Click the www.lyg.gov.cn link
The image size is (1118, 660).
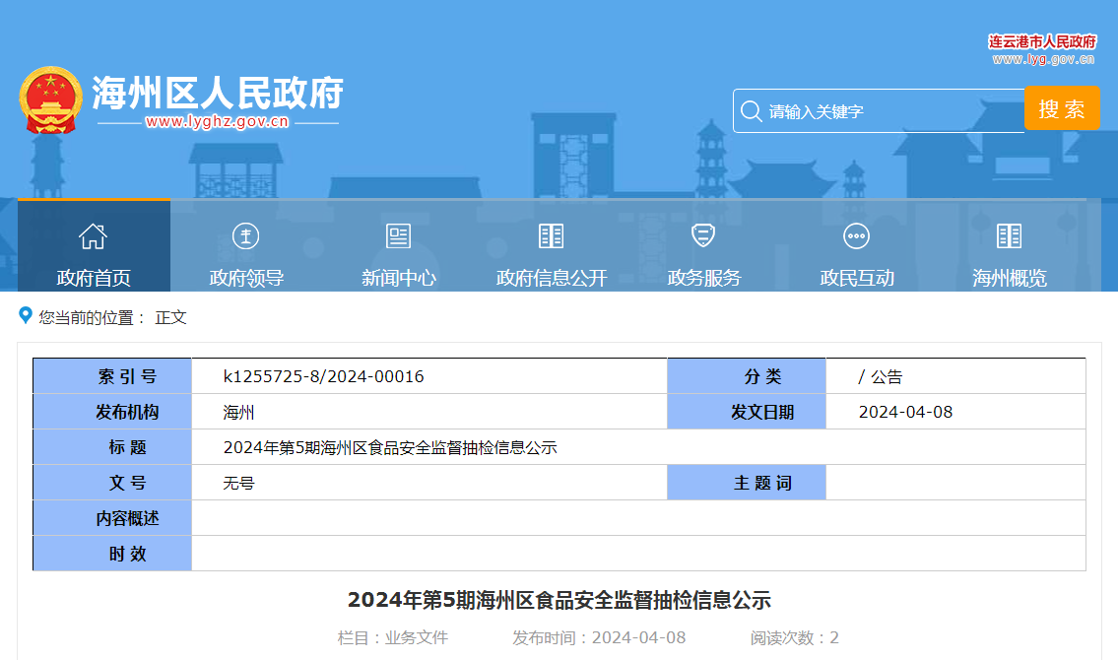1043,59
